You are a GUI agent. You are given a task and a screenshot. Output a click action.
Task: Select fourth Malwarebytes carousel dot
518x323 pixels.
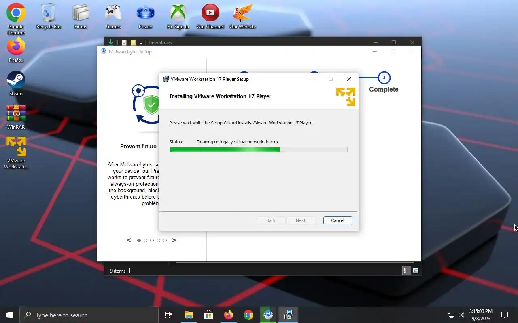click(x=159, y=240)
